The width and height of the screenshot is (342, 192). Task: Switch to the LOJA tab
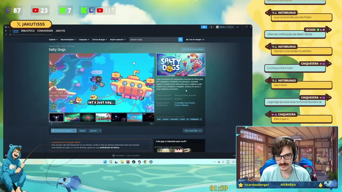coord(16,31)
